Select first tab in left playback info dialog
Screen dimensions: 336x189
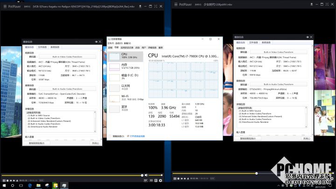click(29, 47)
